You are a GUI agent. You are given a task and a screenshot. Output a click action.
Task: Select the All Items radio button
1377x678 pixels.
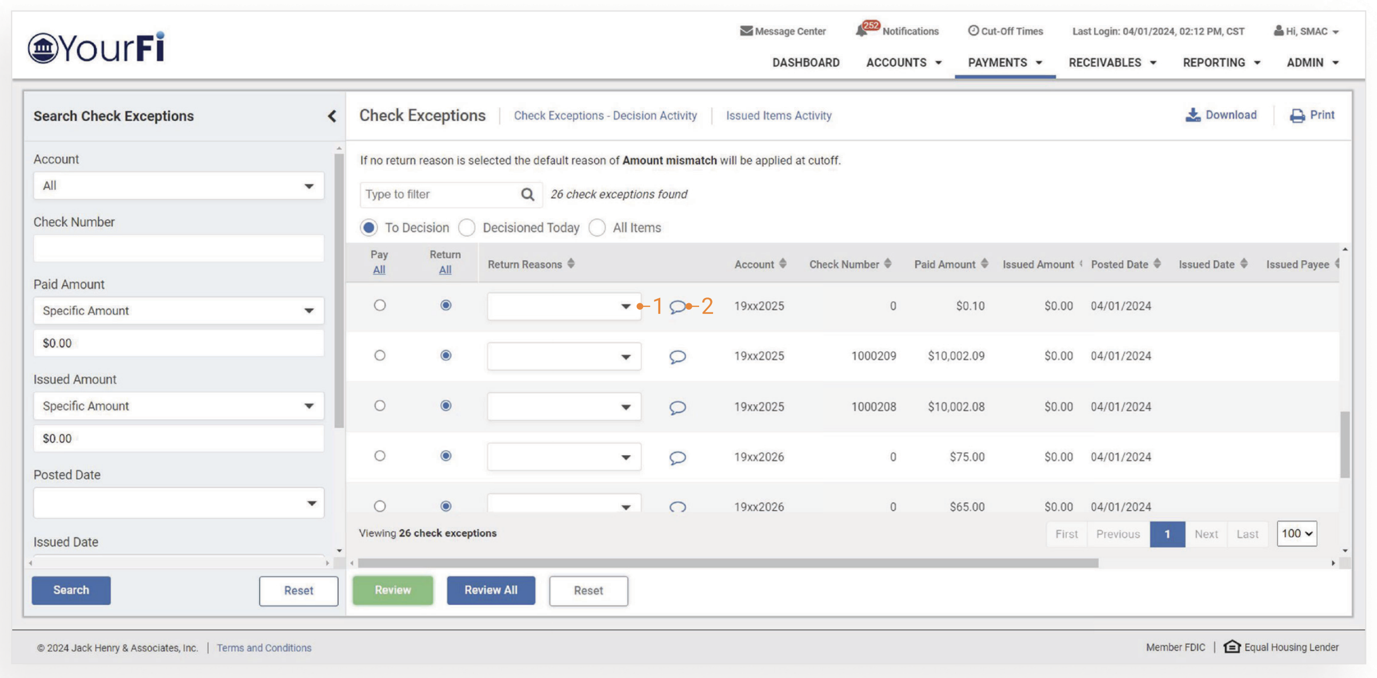pos(597,228)
